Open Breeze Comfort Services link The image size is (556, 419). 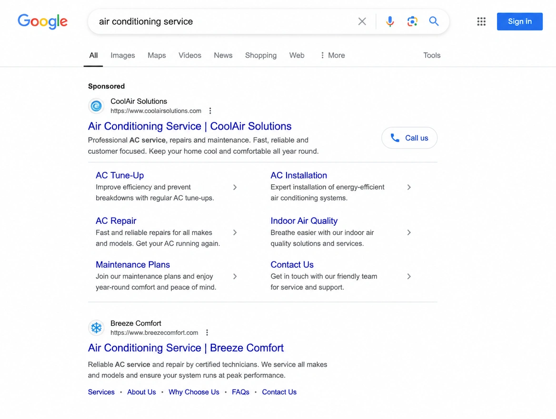click(x=101, y=392)
